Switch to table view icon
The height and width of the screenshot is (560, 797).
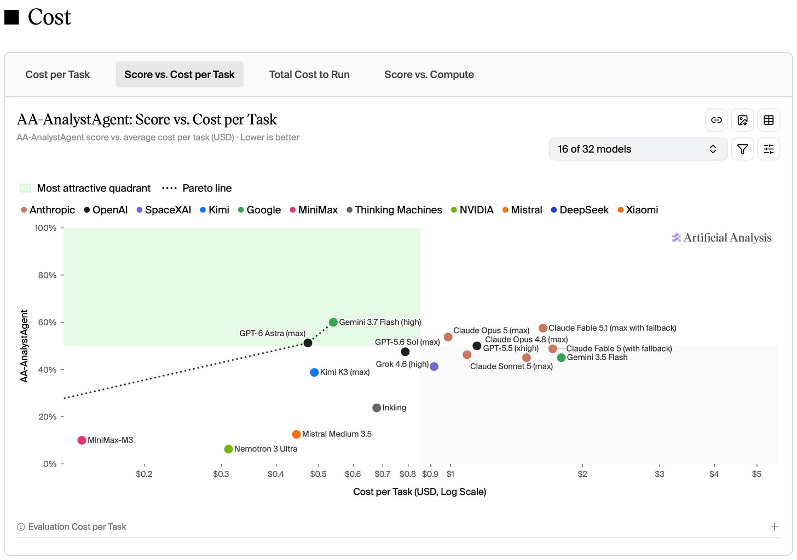click(769, 120)
